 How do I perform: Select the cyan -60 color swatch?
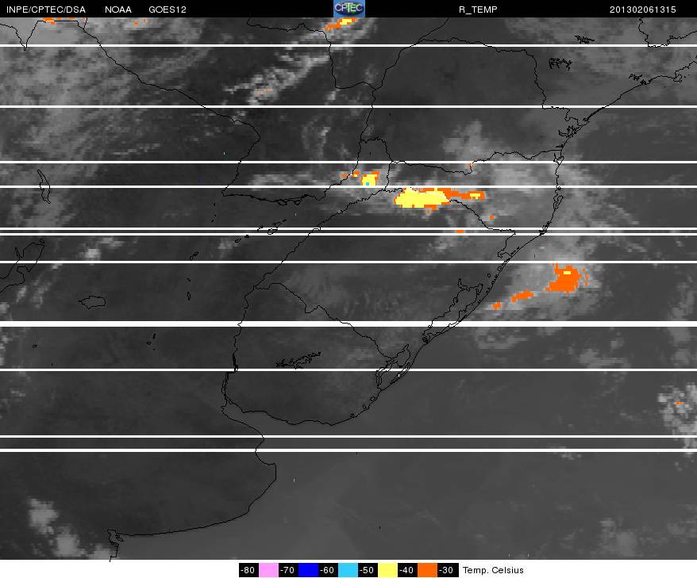tap(348, 570)
